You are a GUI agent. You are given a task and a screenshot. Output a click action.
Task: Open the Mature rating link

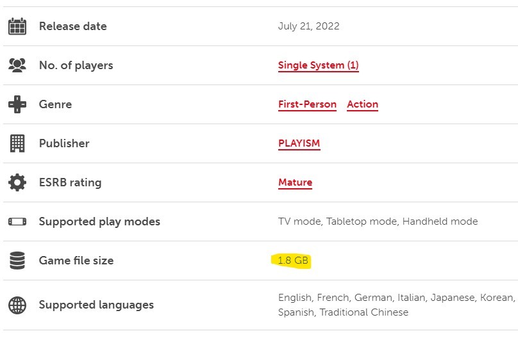point(296,182)
